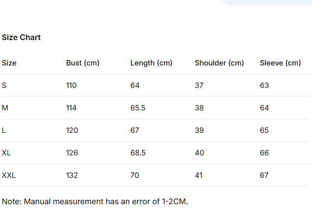The width and height of the screenshot is (312, 212).
Task: Click the manual measurement error note
Action: 95,201
